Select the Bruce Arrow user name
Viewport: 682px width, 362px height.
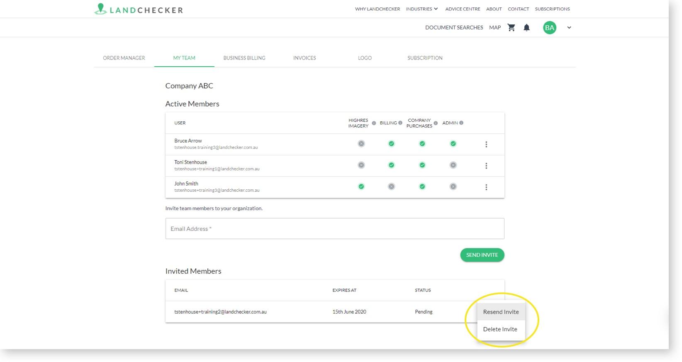188,141
